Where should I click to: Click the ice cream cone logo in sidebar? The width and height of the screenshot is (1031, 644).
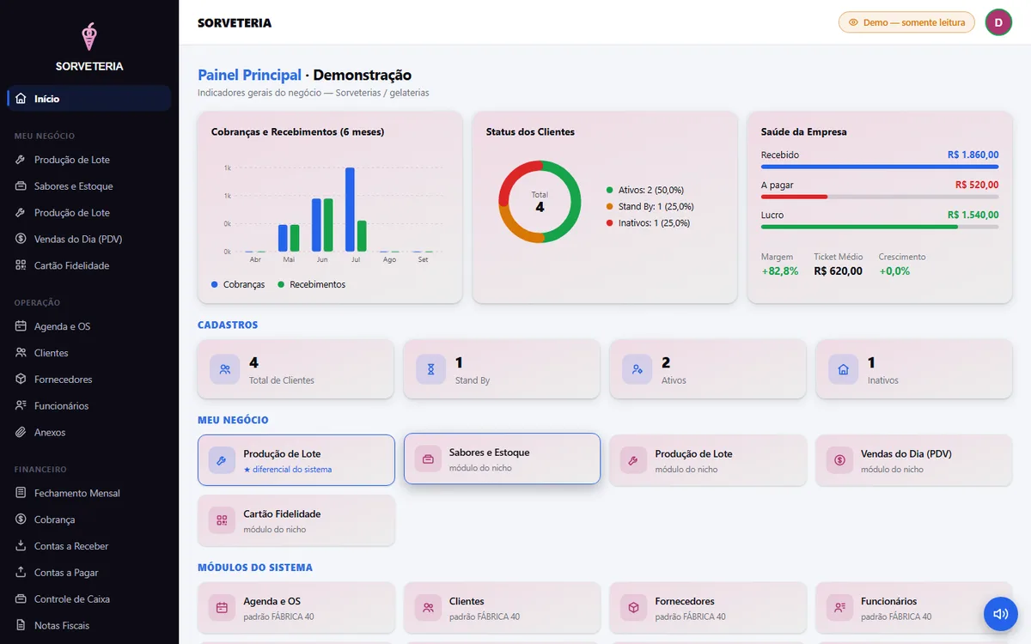89,36
